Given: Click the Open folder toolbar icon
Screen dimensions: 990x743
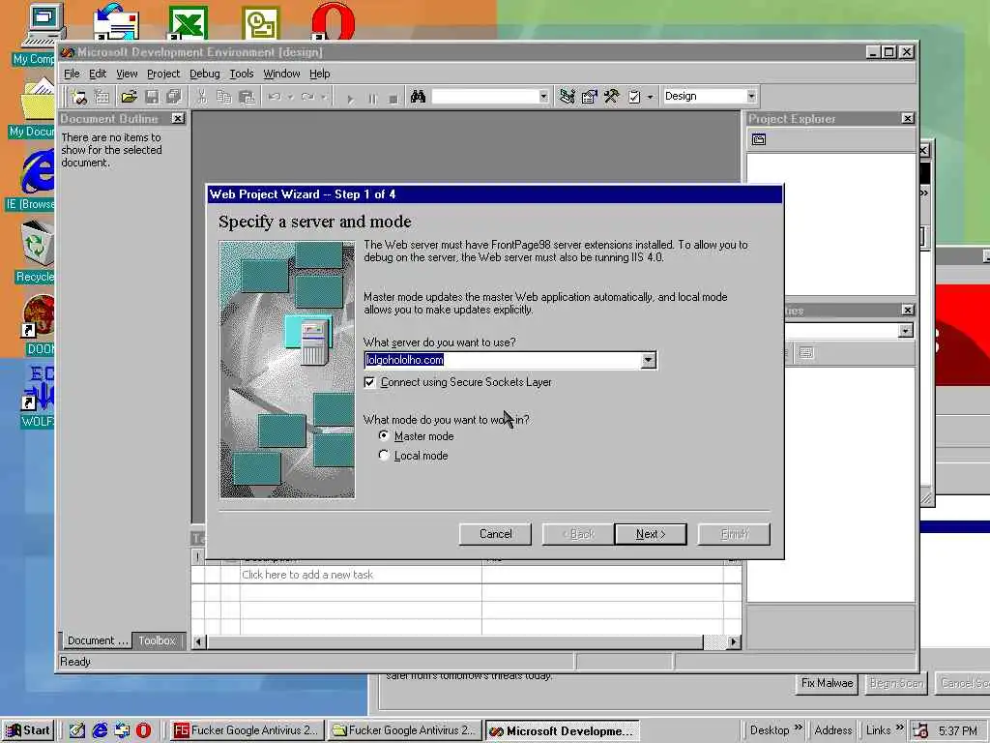Looking at the screenshot, I should pyautogui.click(x=129, y=97).
